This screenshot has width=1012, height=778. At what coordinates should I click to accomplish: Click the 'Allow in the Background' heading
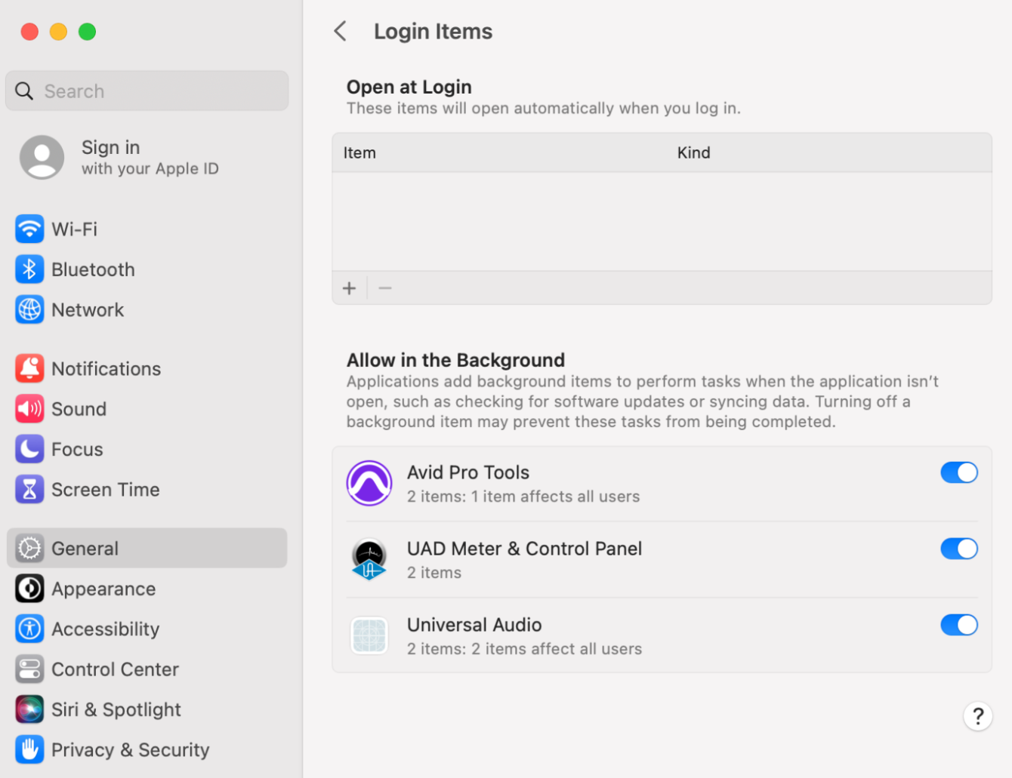click(x=455, y=360)
